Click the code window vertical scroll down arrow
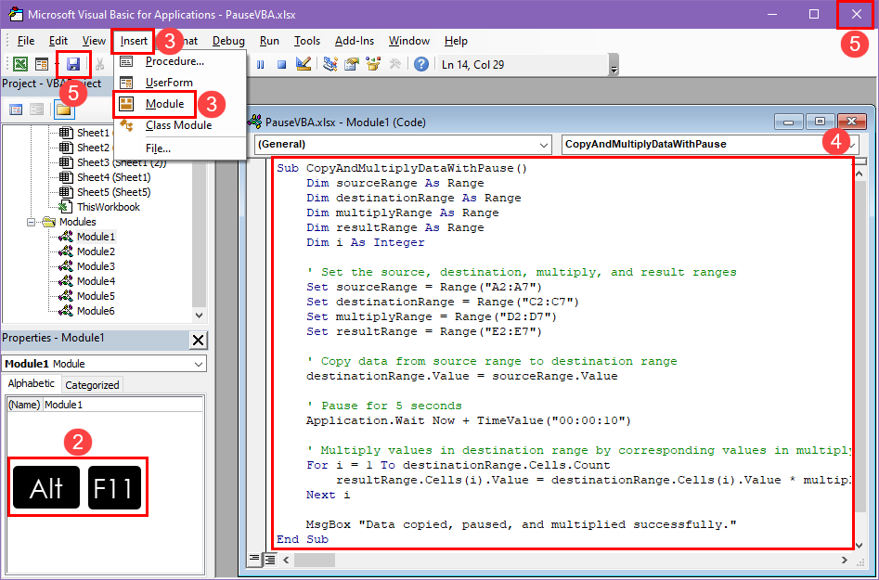879x580 pixels. (860, 544)
